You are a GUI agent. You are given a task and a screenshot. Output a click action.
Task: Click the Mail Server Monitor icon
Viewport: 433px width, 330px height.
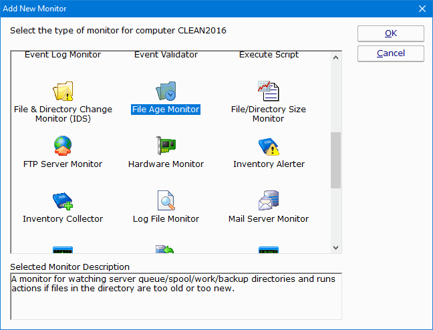(x=268, y=200)
